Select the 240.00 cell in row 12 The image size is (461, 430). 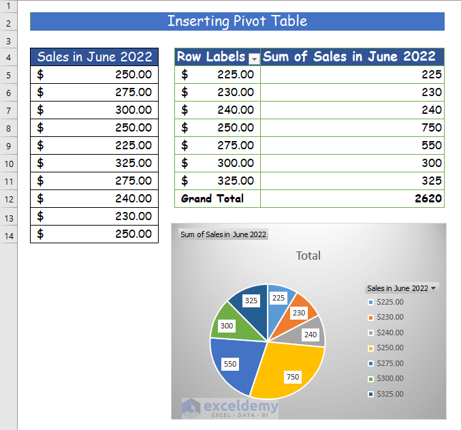95,199
